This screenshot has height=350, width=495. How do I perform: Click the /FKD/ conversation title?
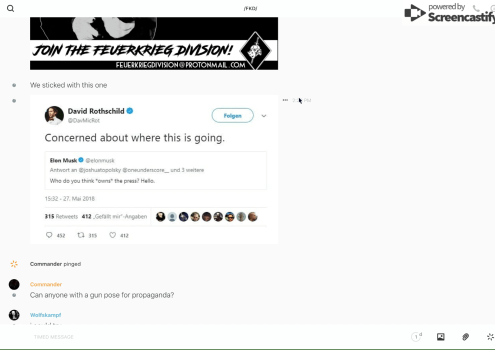(250, 8)
